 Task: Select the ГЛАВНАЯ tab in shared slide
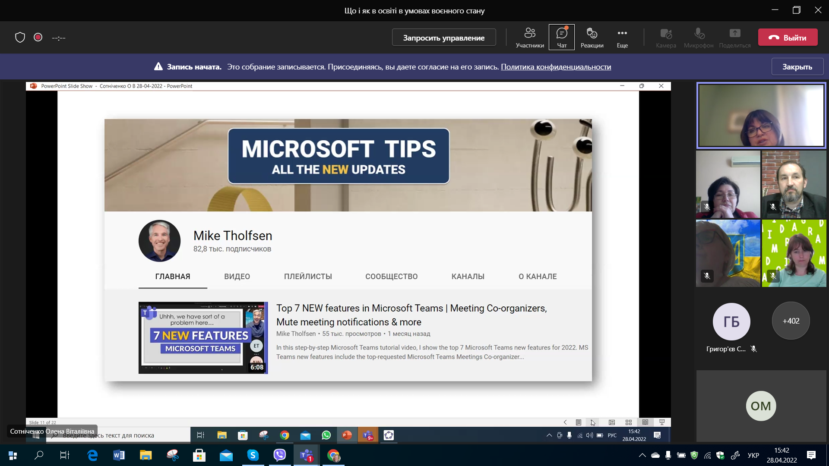173,277
